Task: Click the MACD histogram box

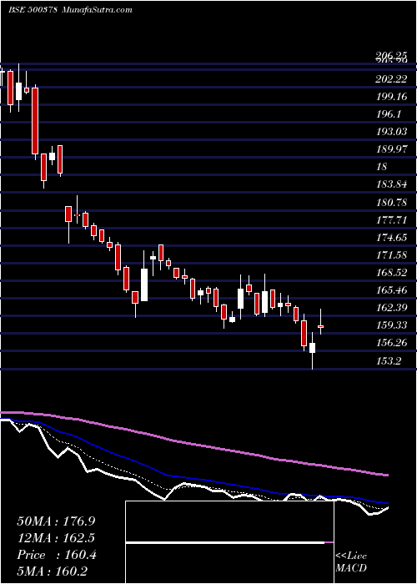Action: point(229,542)
